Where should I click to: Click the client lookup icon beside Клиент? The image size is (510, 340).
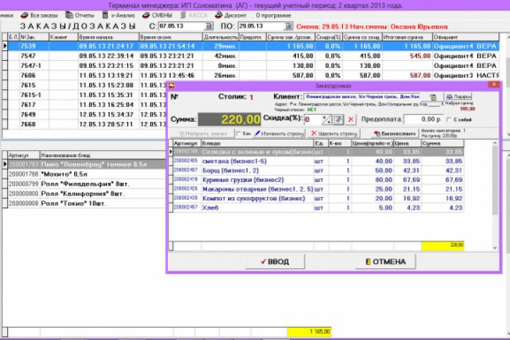click(x=433, y=97)
